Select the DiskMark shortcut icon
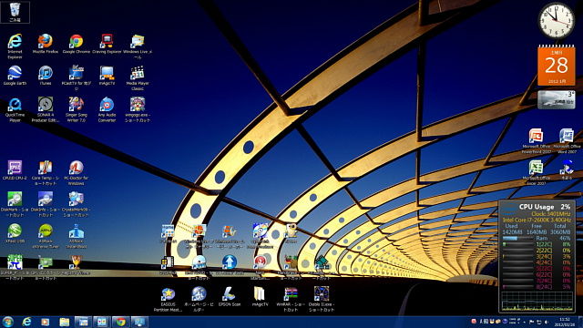This screenshot has width=583, height=328. (x=15, y=204)
